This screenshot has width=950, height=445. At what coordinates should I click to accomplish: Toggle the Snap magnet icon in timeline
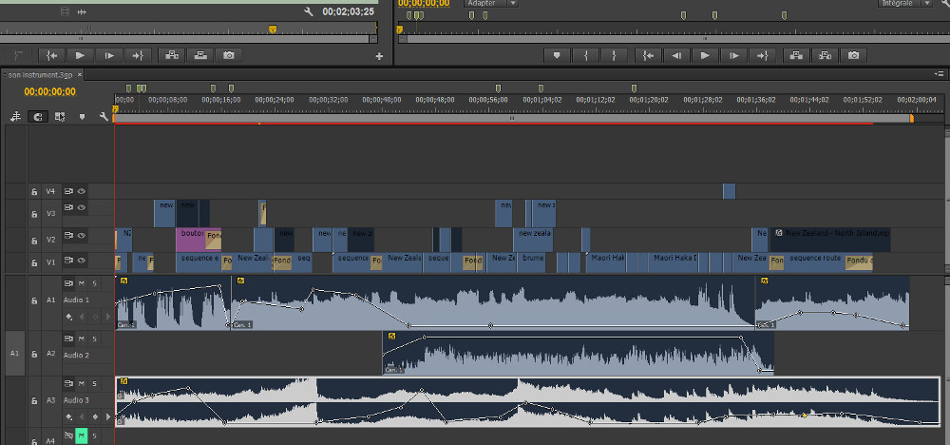pyautogui.click(x=38, y=117)
